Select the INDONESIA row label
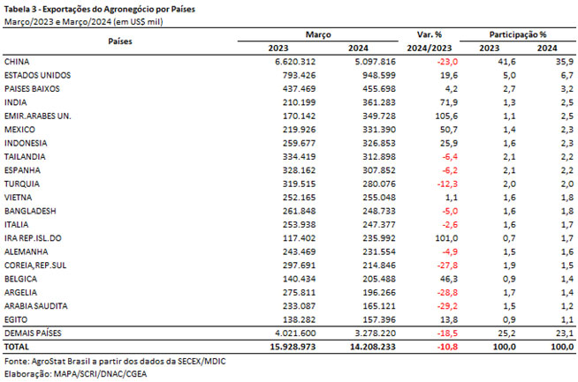 click(26, 143)
